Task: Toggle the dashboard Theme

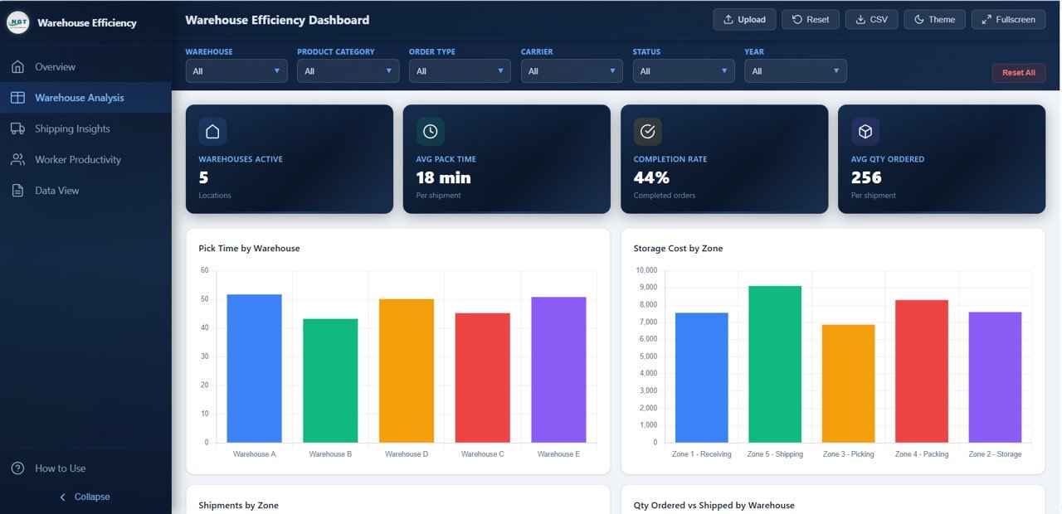Action: coord(934,19)
